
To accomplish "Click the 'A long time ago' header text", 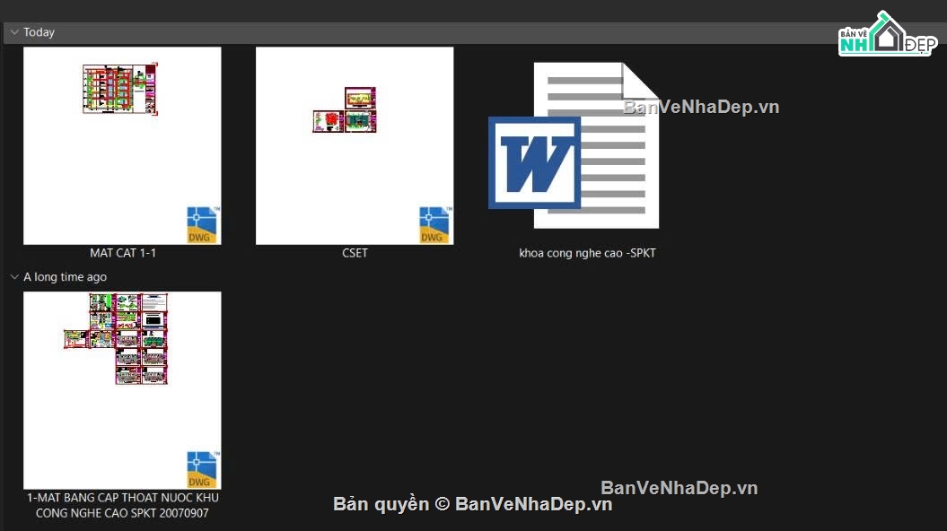I will tap(65, 277).
